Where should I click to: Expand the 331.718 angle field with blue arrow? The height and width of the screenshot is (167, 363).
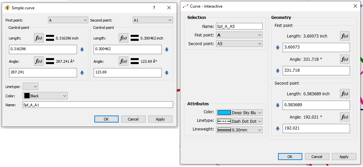[277, 71]
